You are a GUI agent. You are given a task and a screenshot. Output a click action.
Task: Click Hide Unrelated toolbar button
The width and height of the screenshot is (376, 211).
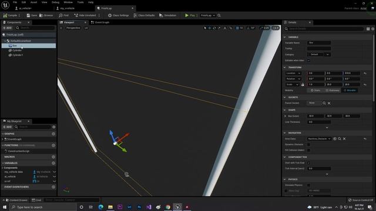click(x=85, y=15)
